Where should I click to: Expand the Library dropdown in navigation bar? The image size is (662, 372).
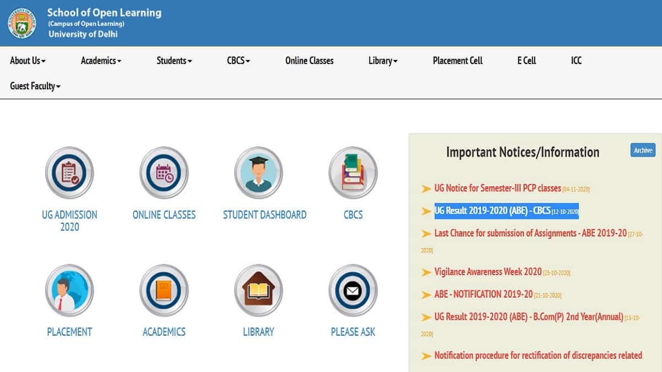coord(383,61)
